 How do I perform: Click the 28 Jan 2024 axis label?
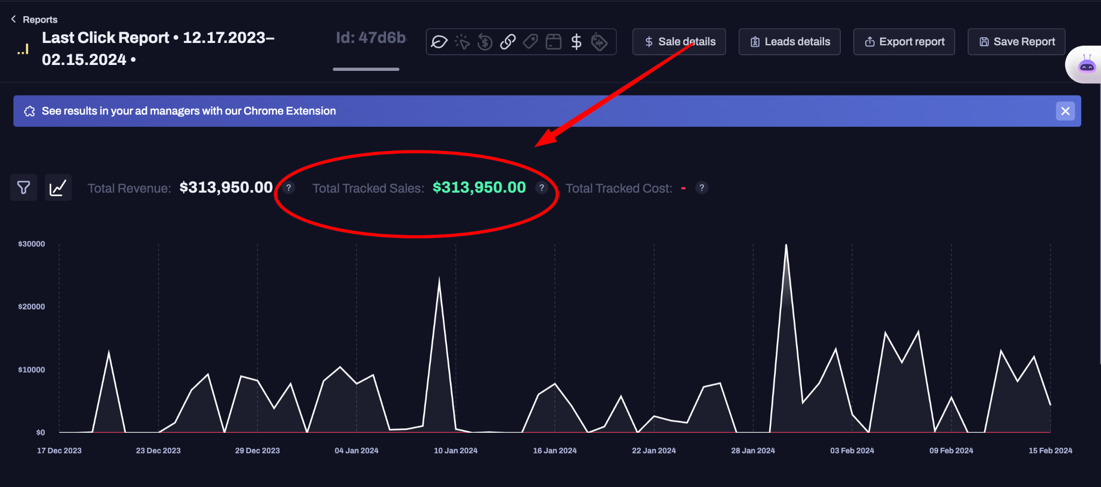(x=753, y=450)
